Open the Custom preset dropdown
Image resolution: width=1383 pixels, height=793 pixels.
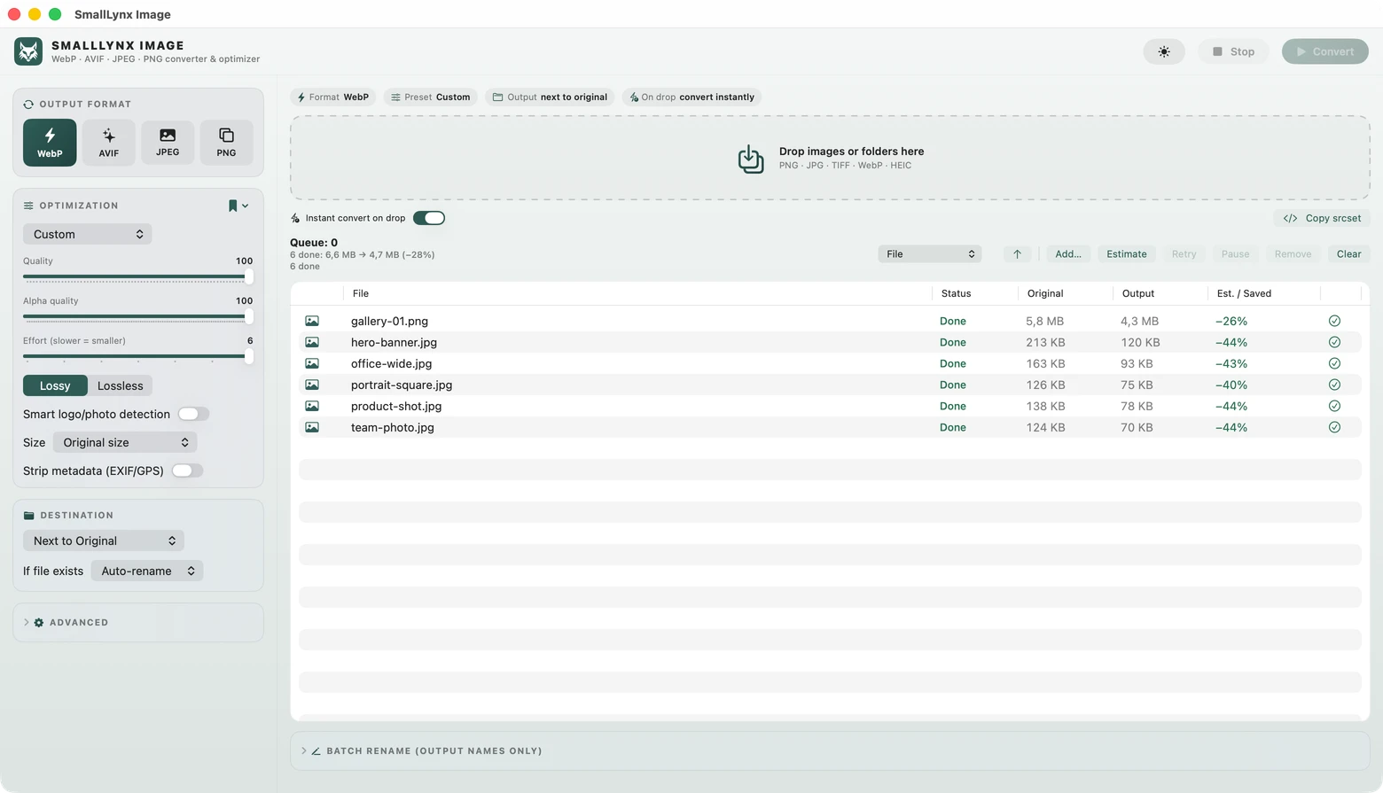[88, 234]
